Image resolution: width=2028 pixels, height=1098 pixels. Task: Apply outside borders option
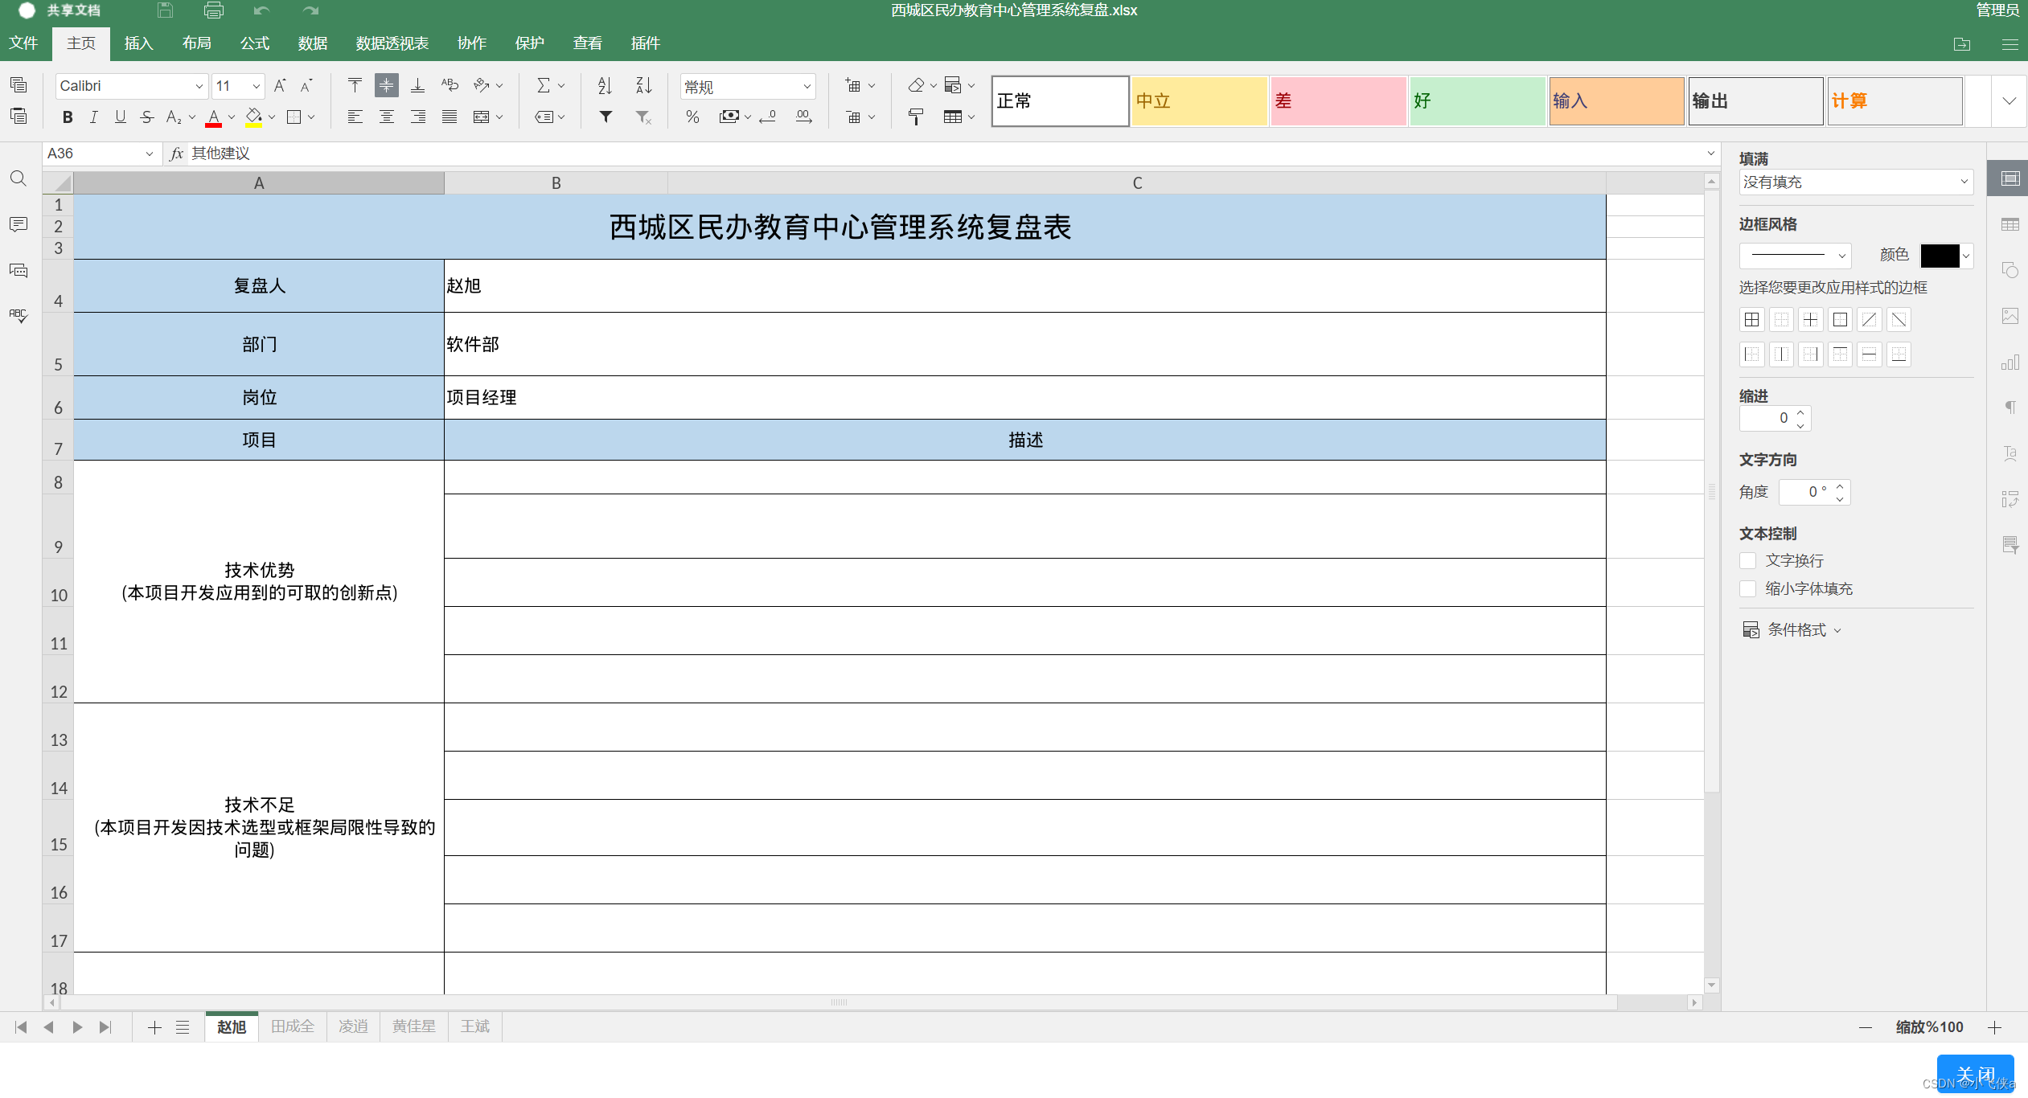[x=1840, y=320]
